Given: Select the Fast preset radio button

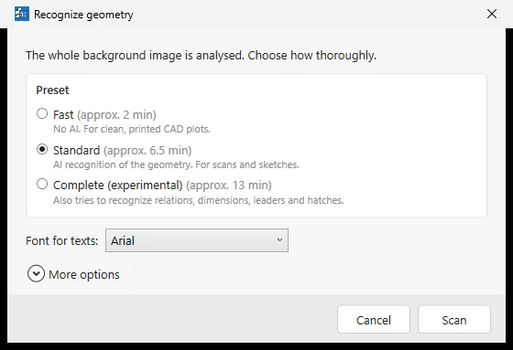Looking at the screenshot, I should tap(42, 113).
